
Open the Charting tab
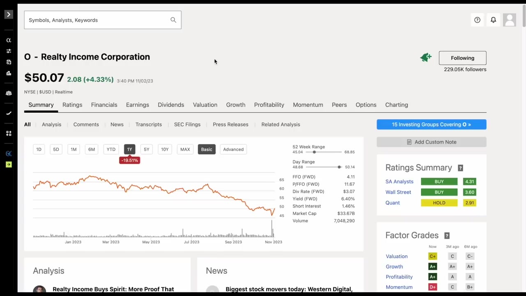397,105
